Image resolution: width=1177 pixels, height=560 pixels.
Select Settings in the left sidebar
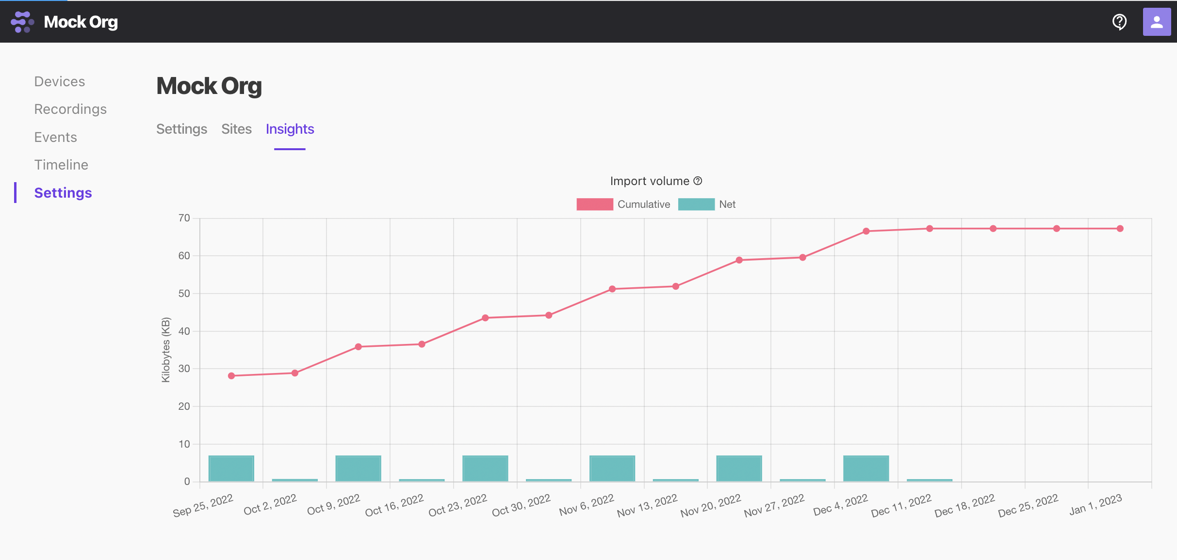(63, 193)
